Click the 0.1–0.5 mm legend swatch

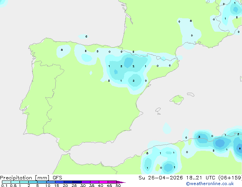pyautogui.click(x=6, y=182)
